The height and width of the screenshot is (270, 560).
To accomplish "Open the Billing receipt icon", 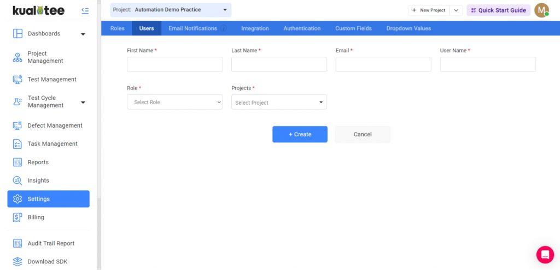I will [17, 217].
